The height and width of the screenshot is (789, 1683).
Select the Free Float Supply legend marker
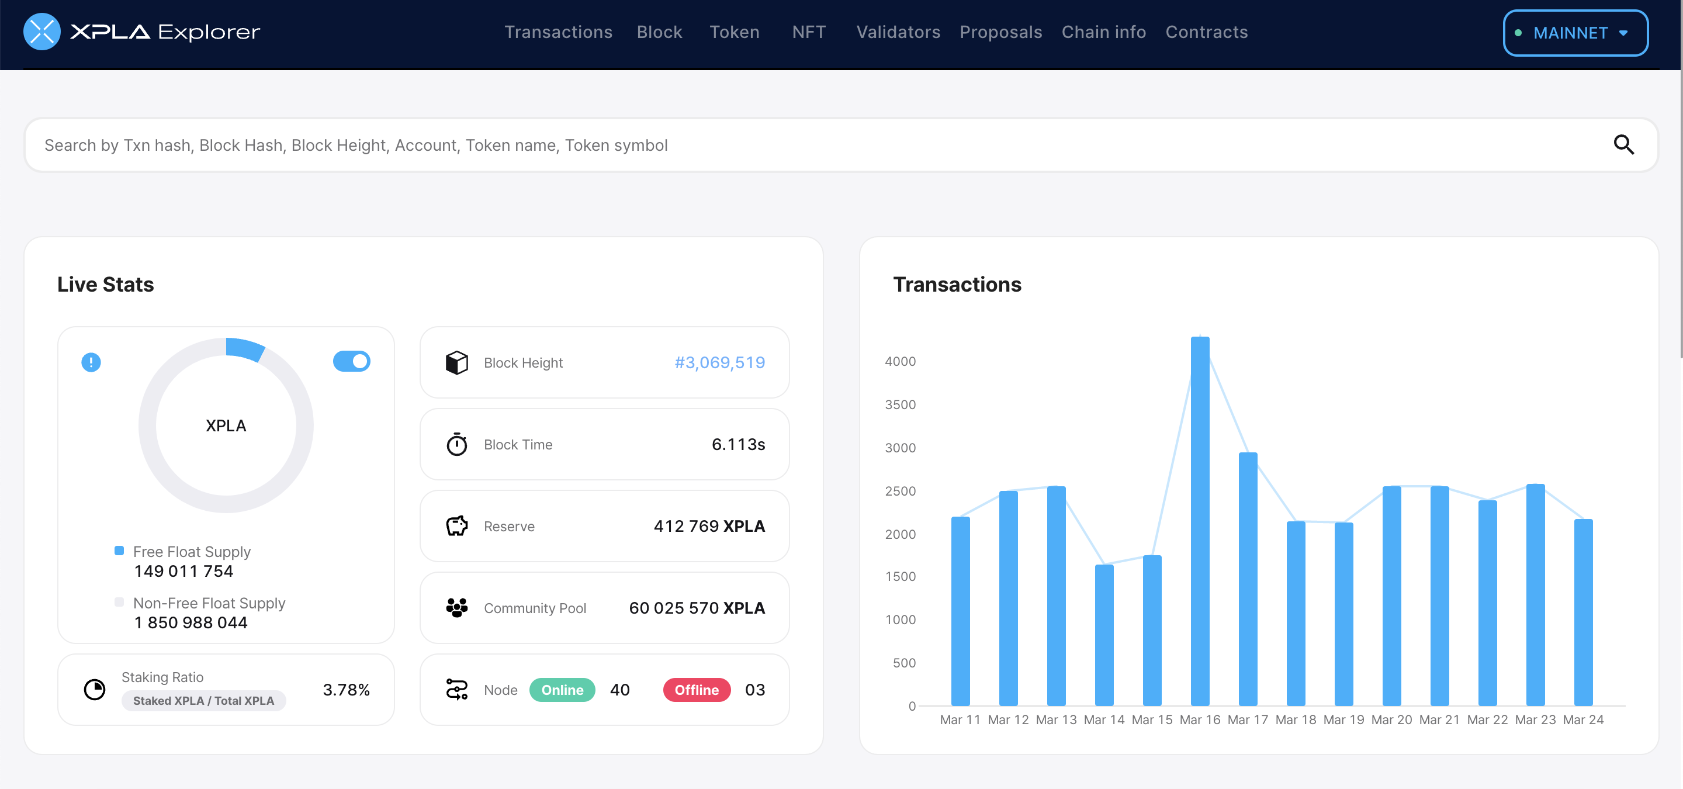click(x=119, y=550)
